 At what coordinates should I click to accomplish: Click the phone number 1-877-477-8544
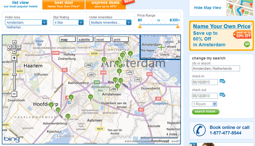click(225, 133)
